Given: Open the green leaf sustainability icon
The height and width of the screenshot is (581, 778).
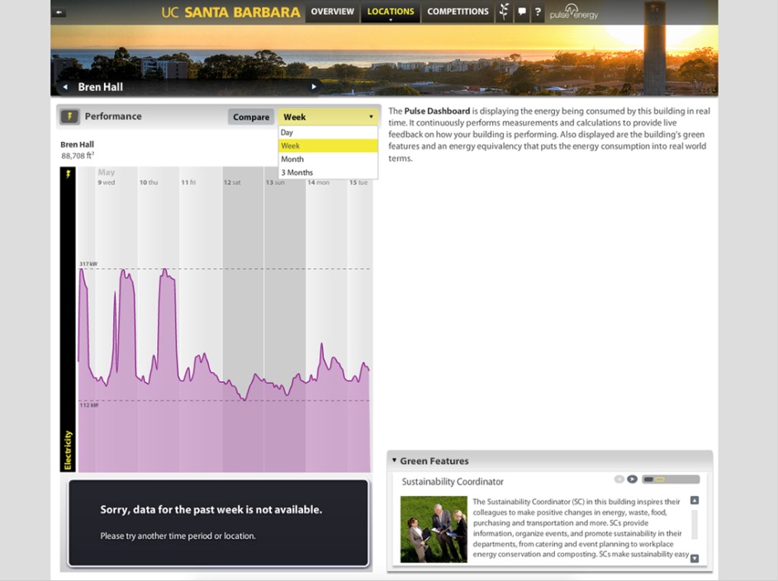Looking at the screenshot, I should [504, 12].
